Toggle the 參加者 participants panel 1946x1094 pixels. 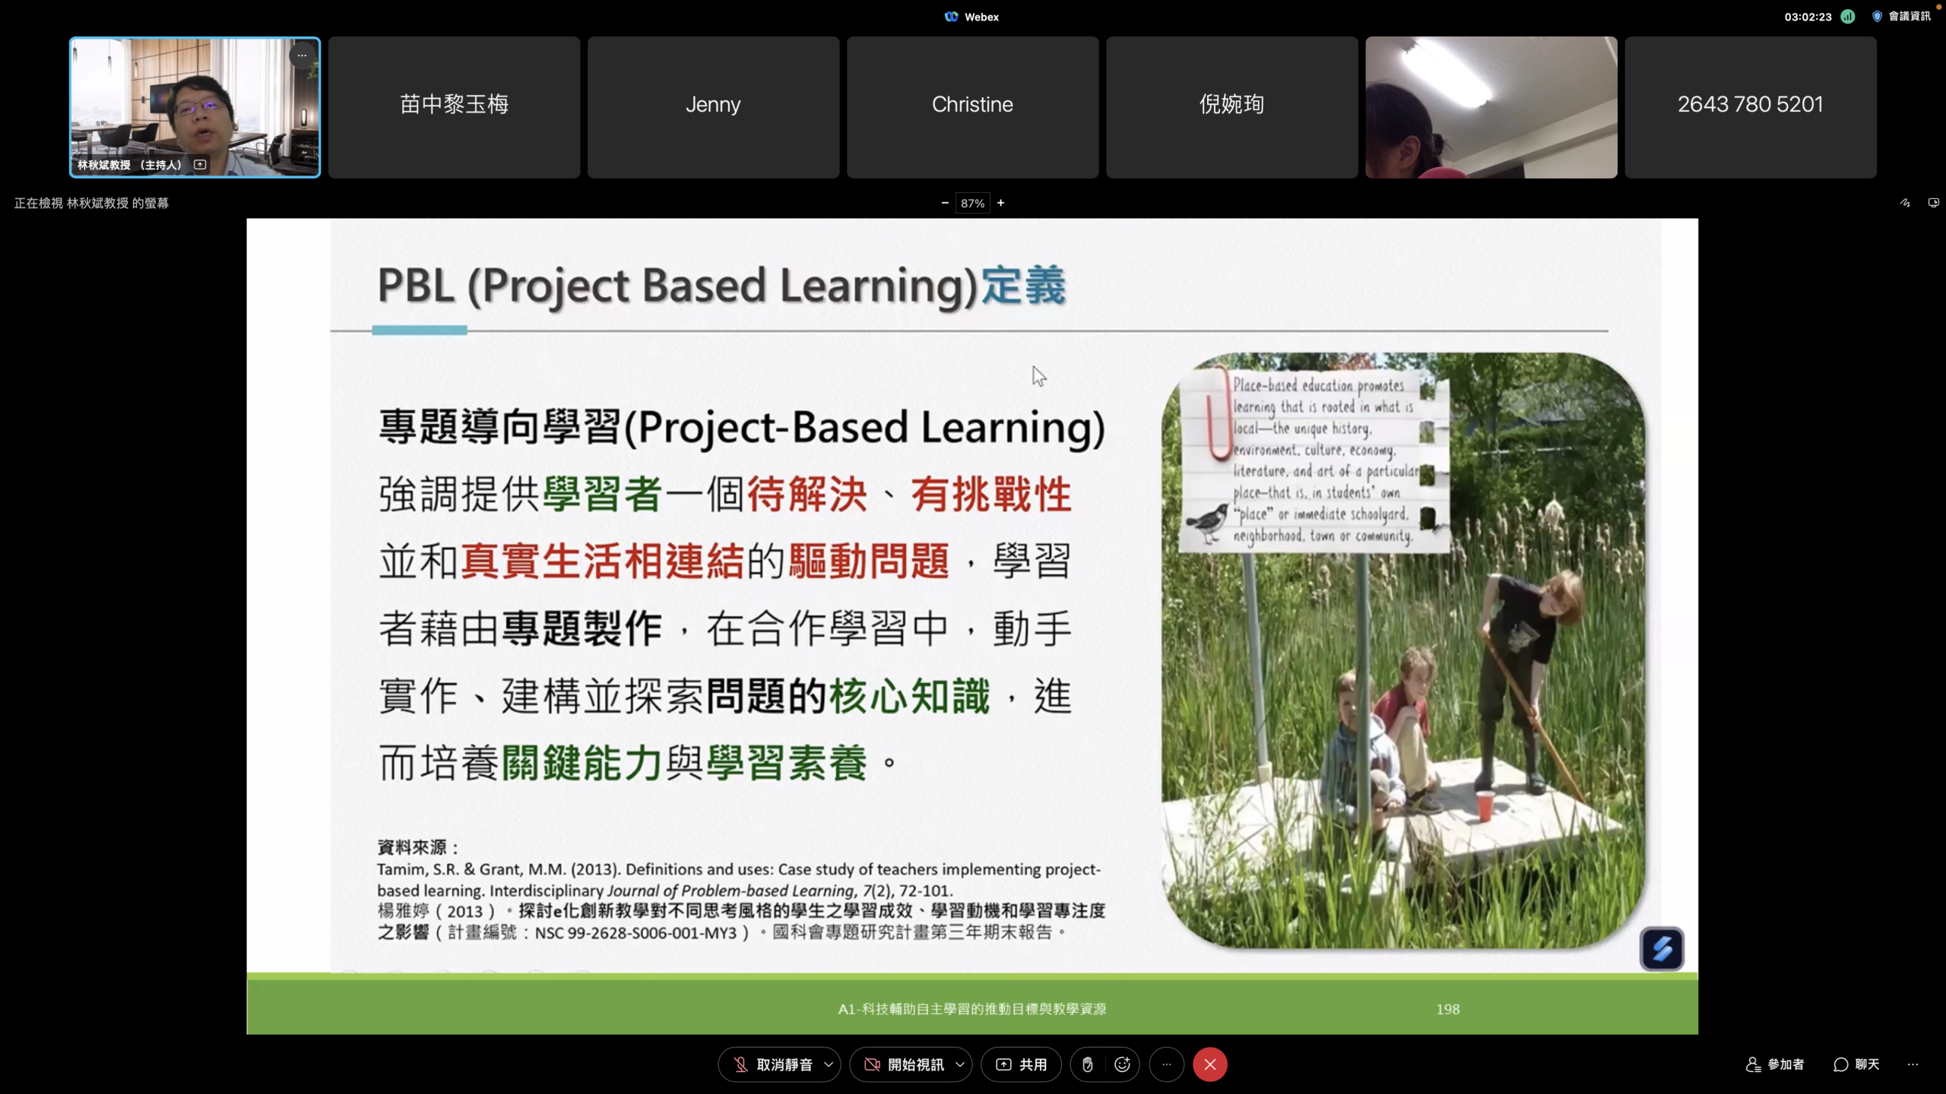[1775, 1064]
